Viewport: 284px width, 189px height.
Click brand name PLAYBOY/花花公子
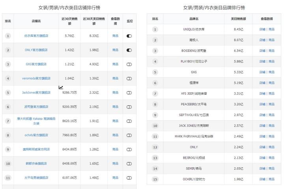pyautogui.click(x=194, y=62)
